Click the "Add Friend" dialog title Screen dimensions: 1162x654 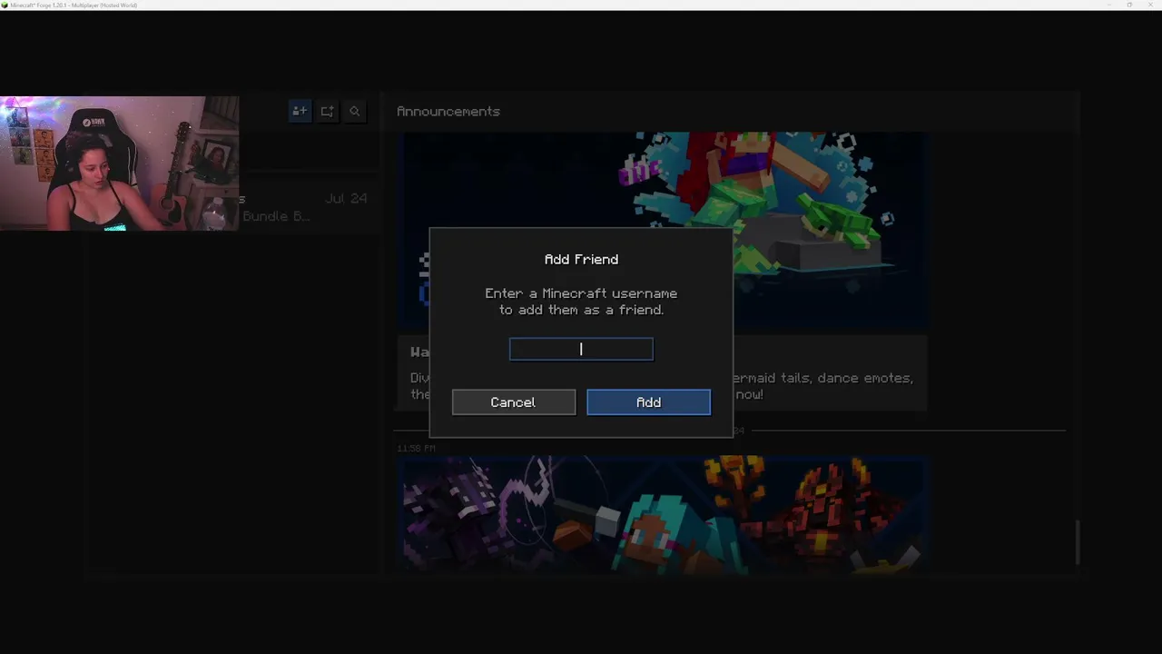pyautogui.click(x=581, y=260)
